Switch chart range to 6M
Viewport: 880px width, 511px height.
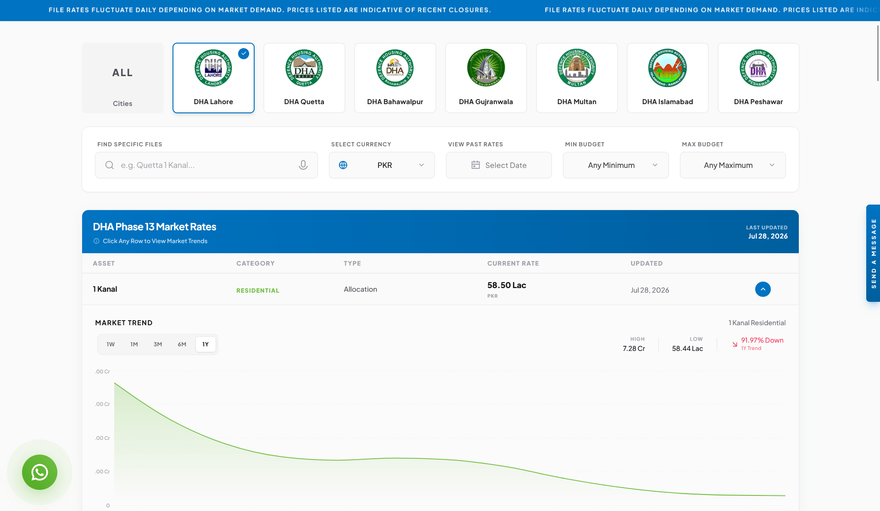pyautogui.click(x=182, y=344)
